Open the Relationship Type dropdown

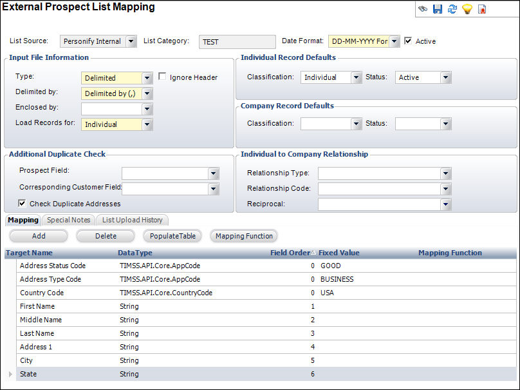[x=445, y=173]
